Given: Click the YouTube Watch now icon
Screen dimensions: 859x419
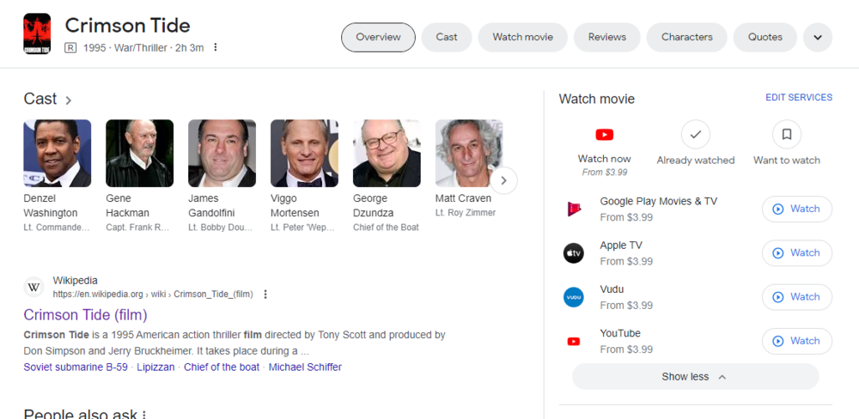Looking at the screenshot, I should [x=605, y=135].
